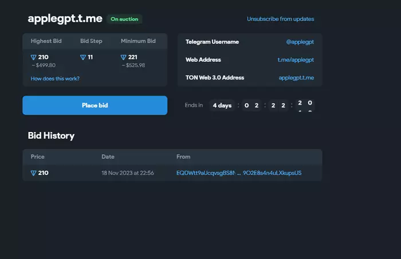This screenshot has height=259, width=401.
Task: Click the Bid Step column label
Action: 91,41
